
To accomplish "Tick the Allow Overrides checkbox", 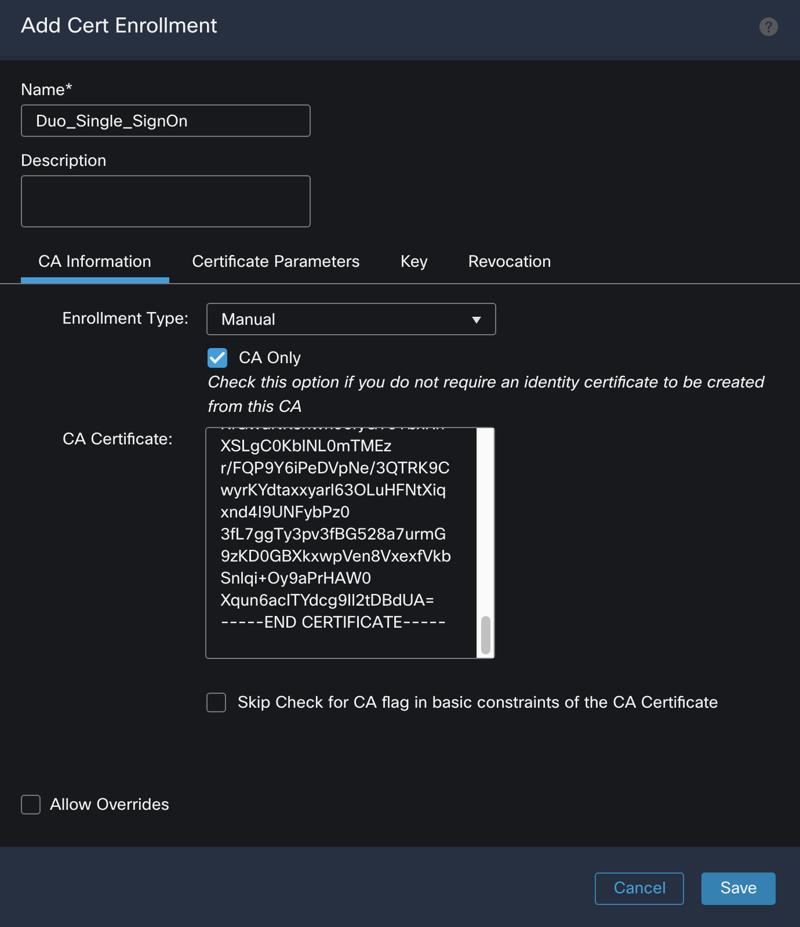I will [31, 805].
